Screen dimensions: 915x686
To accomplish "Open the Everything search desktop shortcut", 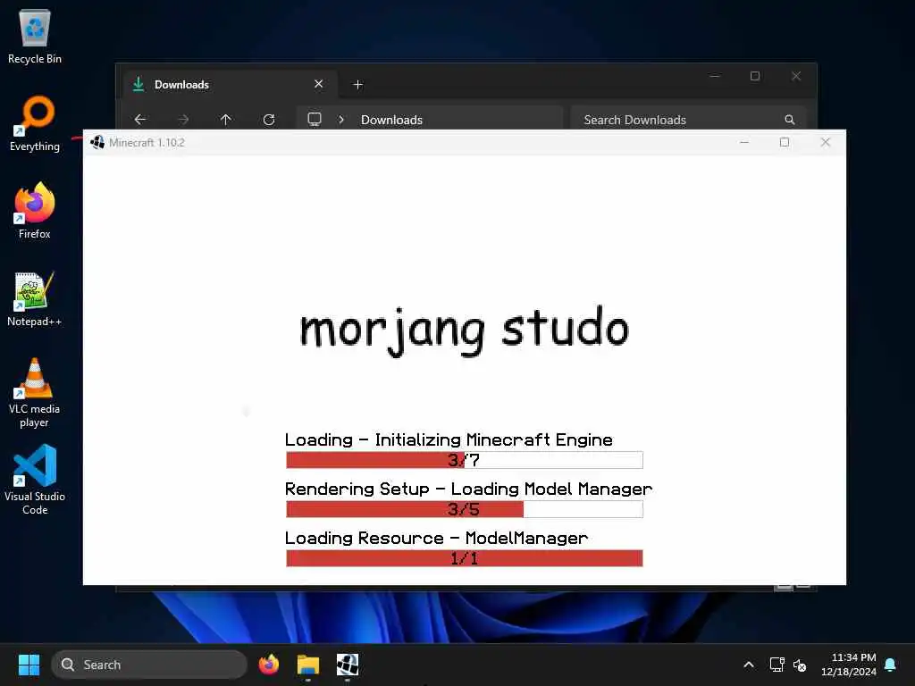I will pos(35,123).
